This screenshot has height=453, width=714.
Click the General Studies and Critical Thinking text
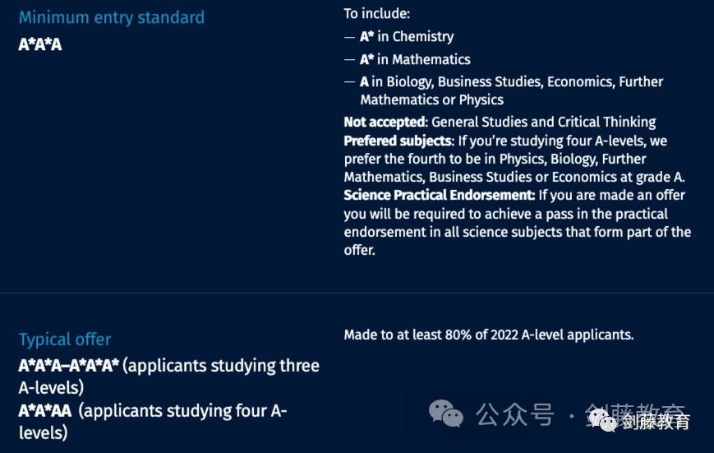point(544,122)
